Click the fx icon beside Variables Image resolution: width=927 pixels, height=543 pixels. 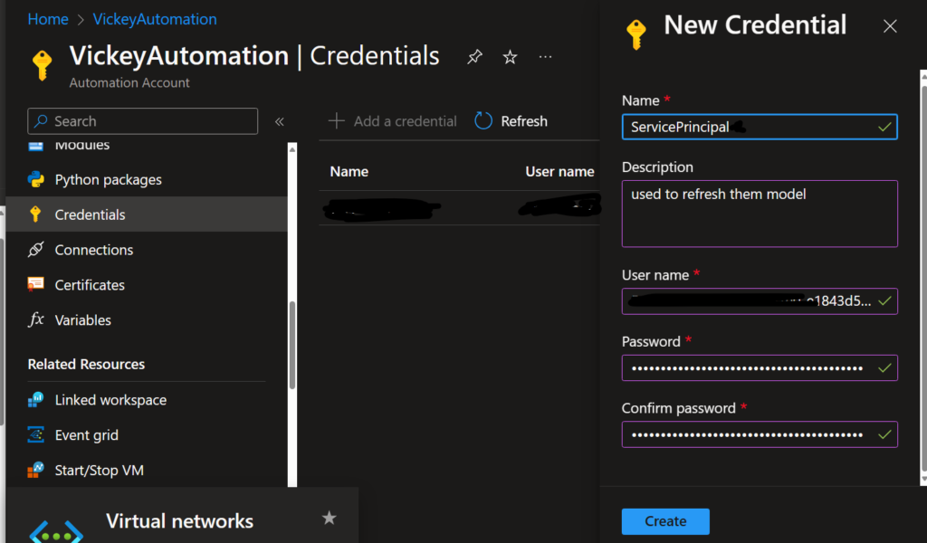pyautogui.click(x=36, y=319)
